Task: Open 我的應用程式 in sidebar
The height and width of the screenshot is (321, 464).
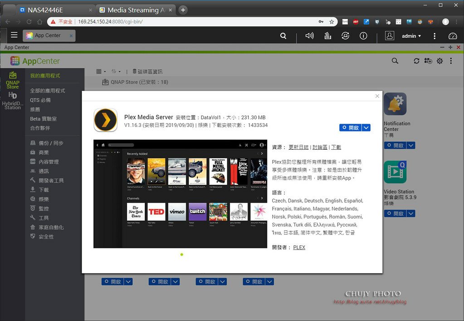Action: coord(45,76)
